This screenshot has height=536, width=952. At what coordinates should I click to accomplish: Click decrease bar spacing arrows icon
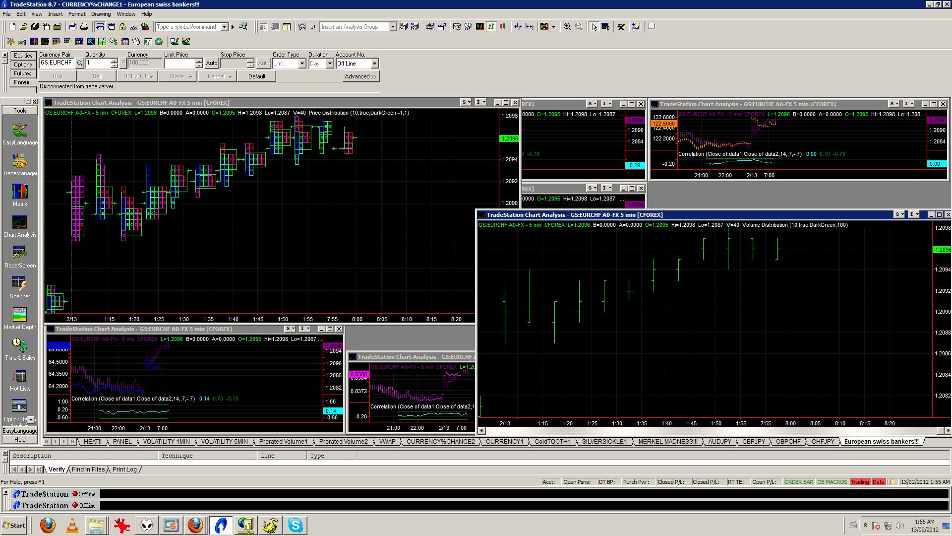[518, 27]
